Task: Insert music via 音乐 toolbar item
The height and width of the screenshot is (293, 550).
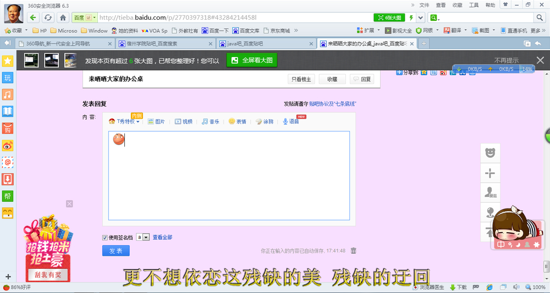Action: coord(211,121)
